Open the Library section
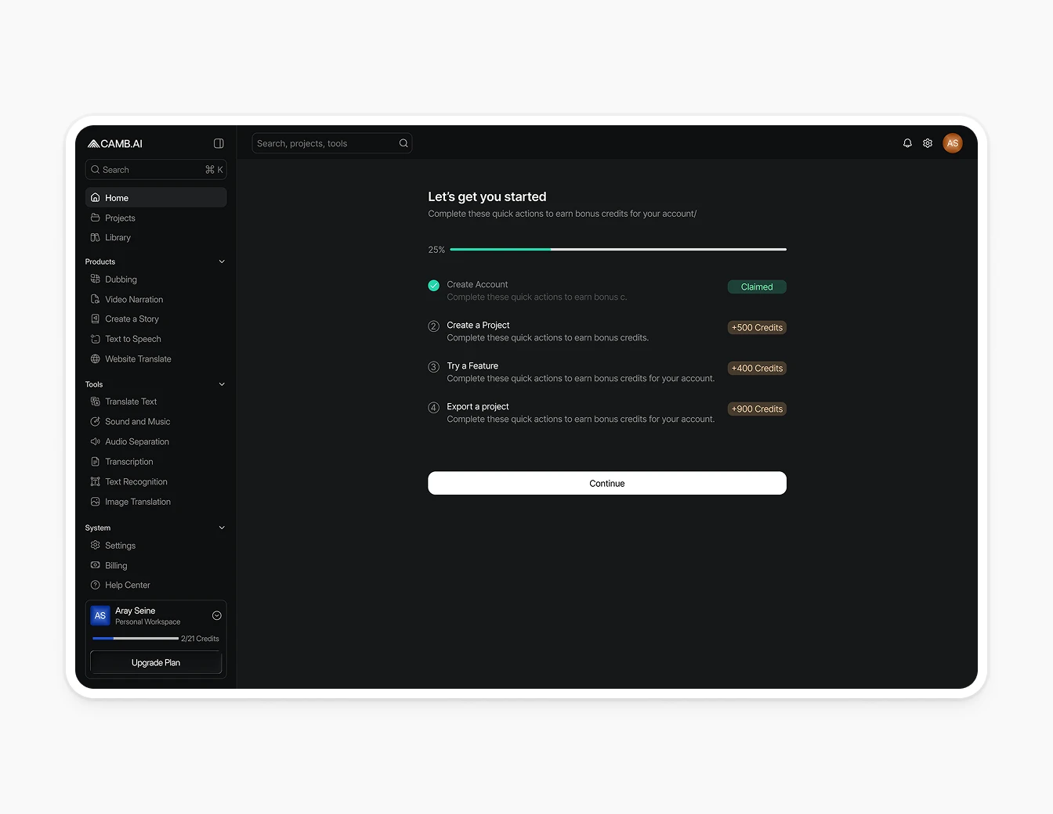 coord(117,237)
